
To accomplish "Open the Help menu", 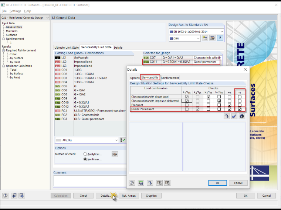I will click(x=27, y=11).
